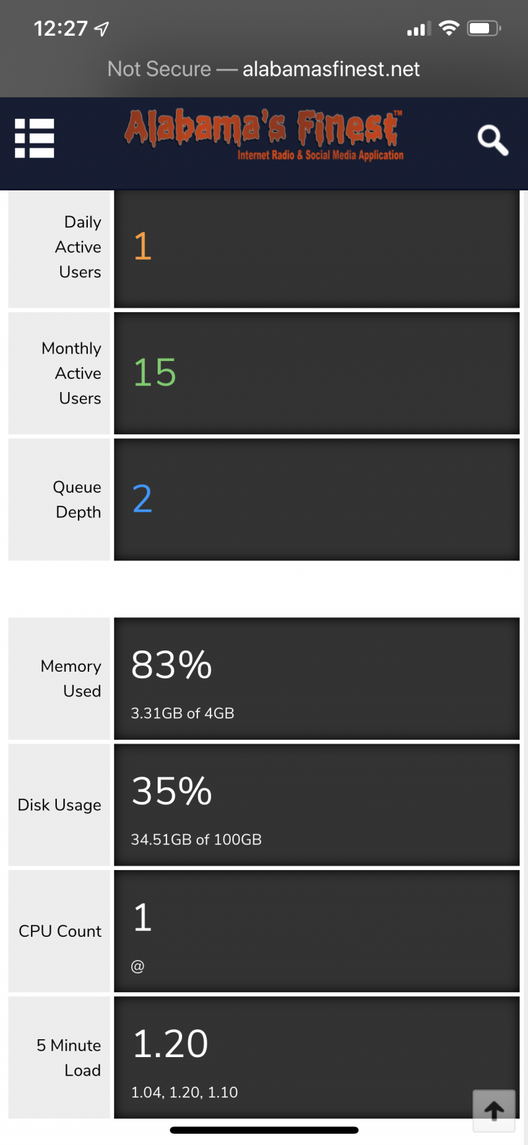The image size is (528, 1145).
Task: Select the Monthly Active Users value 15
Action: tap(154, 373)
